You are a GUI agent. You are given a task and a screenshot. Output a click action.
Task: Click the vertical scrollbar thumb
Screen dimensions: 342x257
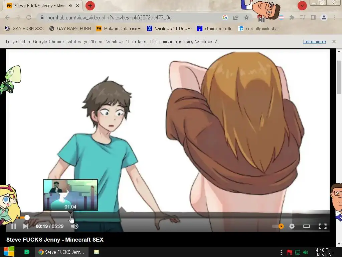click(339, 77)
